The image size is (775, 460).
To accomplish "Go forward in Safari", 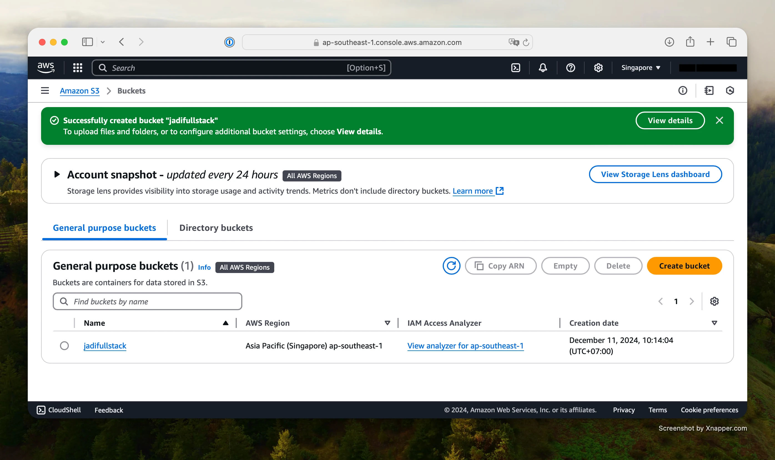I will click(x=141, y=42).
